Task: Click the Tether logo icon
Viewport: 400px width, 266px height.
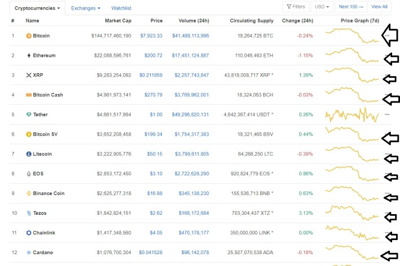Action: pyautogui.click(x=29, y=114)
